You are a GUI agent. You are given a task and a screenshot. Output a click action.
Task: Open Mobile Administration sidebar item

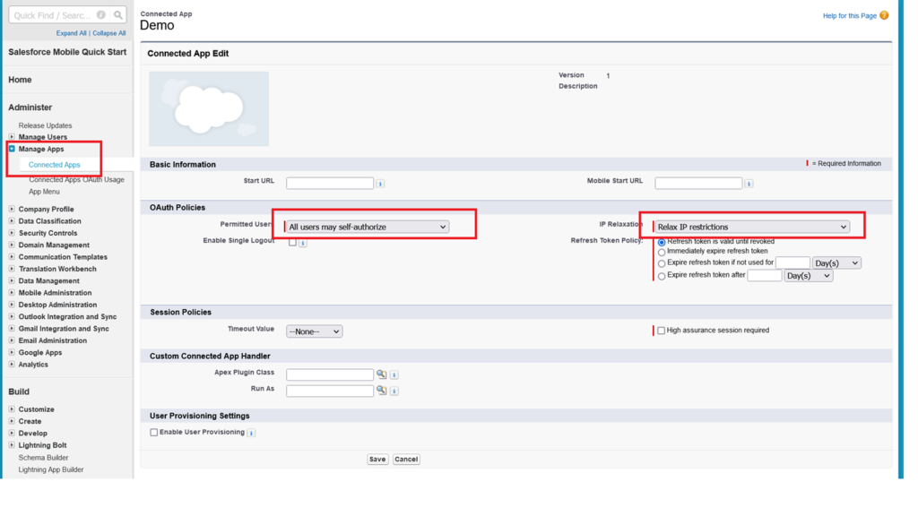pyautogui.click(x=55, y=293)
